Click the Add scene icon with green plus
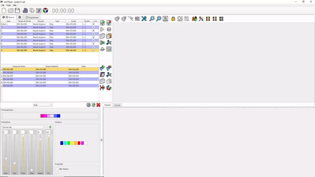This screenshot has height=177, width=315. click(102, 23)
